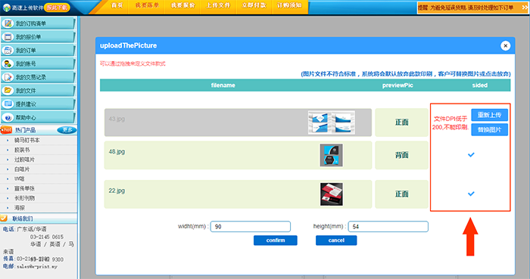
Task: Click the orange hot tag icon
Action: 6,130
